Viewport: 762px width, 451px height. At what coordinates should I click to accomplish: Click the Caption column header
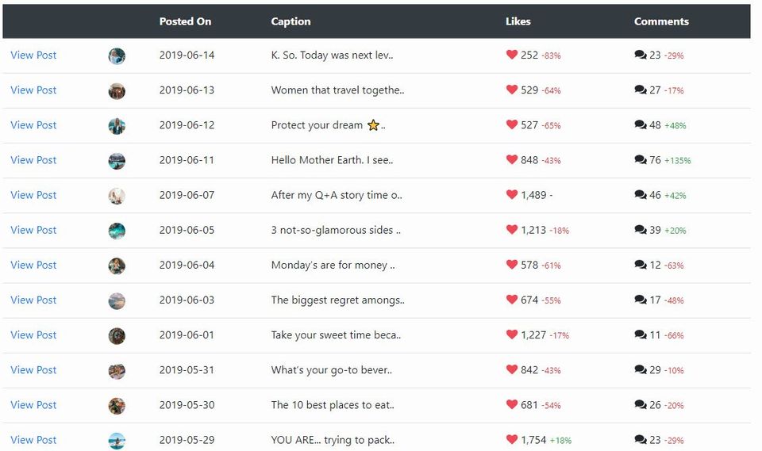pos(291,21)
